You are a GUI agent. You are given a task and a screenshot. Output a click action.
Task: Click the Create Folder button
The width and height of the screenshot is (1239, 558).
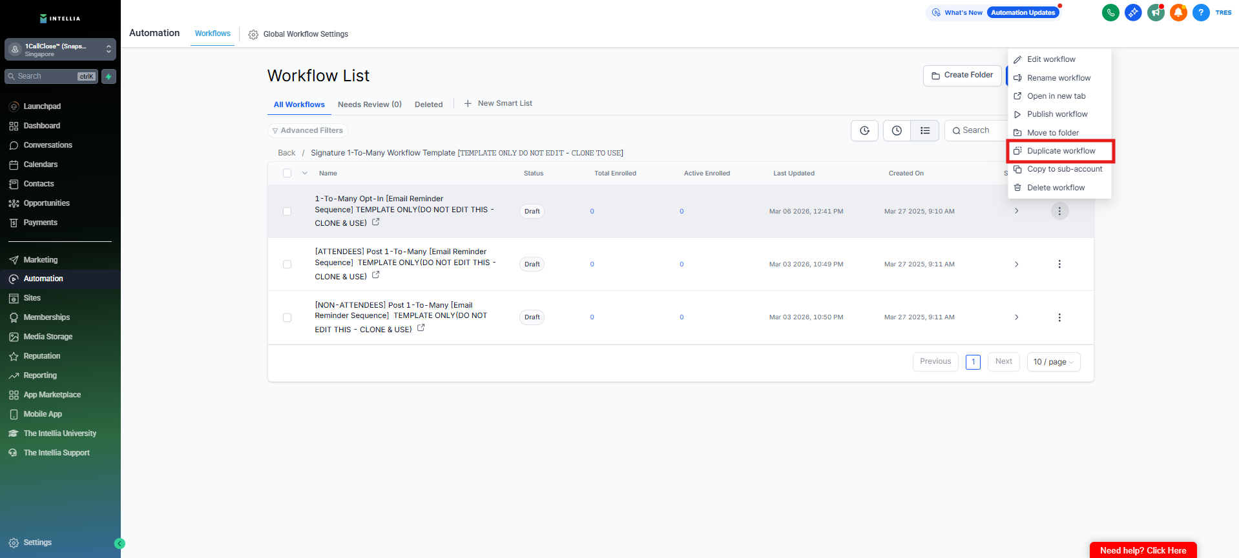click(962, 75)
